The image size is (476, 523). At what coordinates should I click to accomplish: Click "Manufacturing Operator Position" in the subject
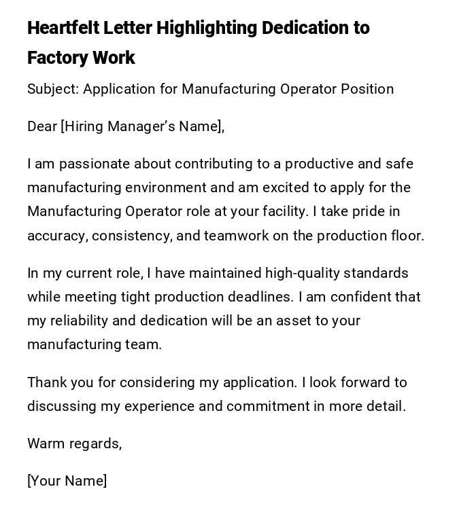288,89
